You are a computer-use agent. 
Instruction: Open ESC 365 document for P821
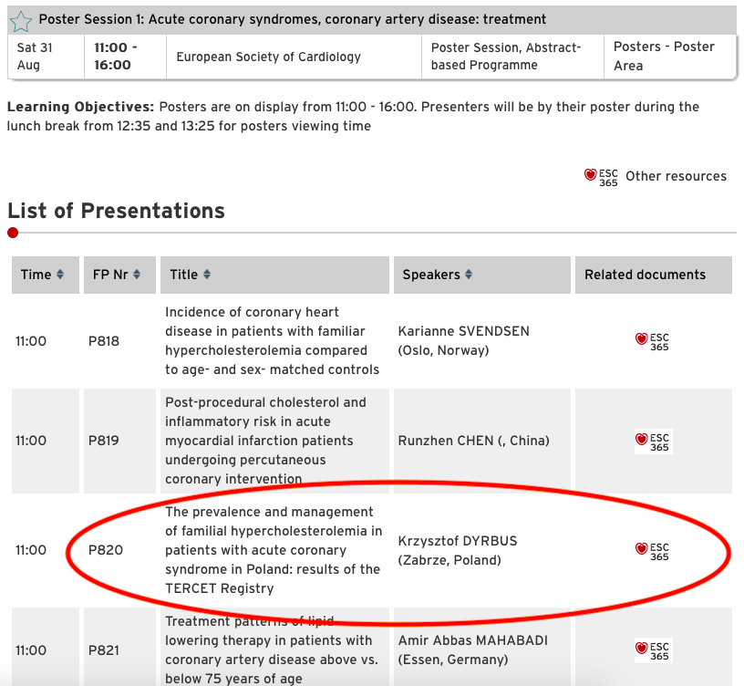[x=652, y=650]
